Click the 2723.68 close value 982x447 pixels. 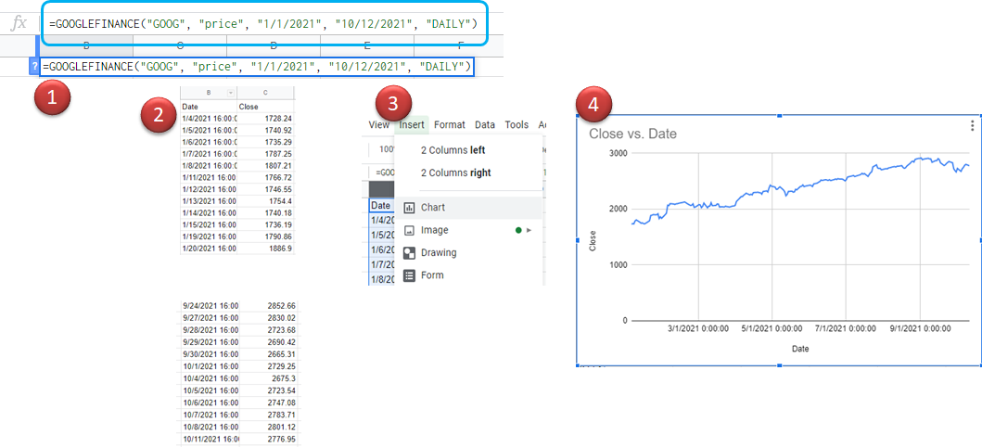281,330
